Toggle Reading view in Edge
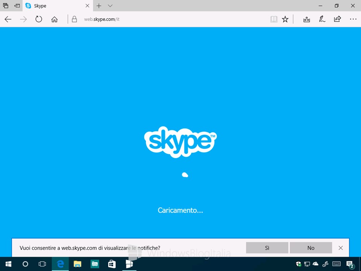 click(x=274, y=19)
